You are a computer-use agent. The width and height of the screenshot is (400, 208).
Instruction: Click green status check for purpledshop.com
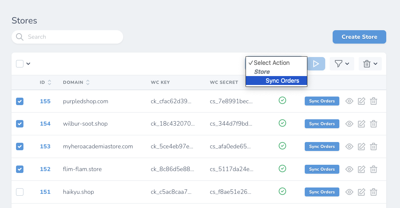click(x=282, y=100)
